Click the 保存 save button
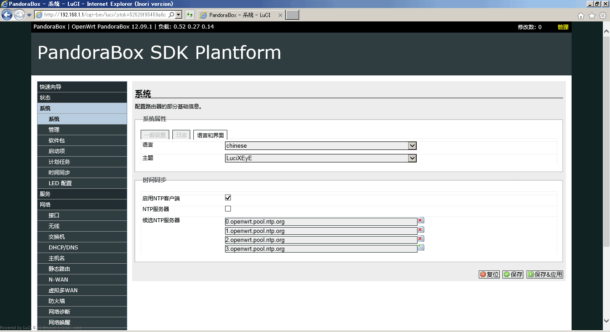610x332 pixels. [x=513, y=274]
